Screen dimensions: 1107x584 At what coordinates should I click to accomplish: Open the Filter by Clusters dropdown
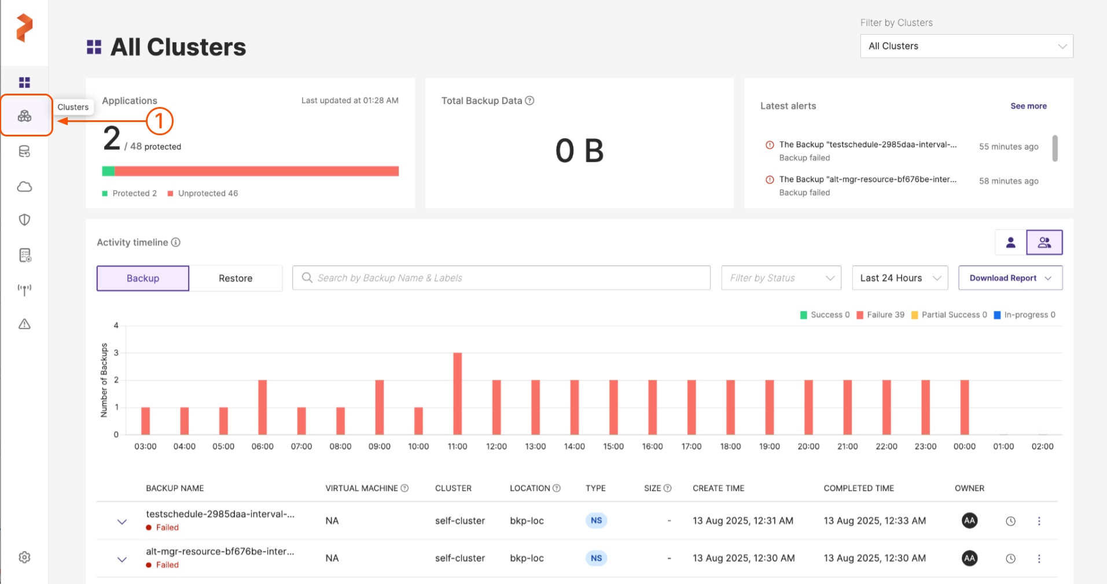tap(966, 46)
